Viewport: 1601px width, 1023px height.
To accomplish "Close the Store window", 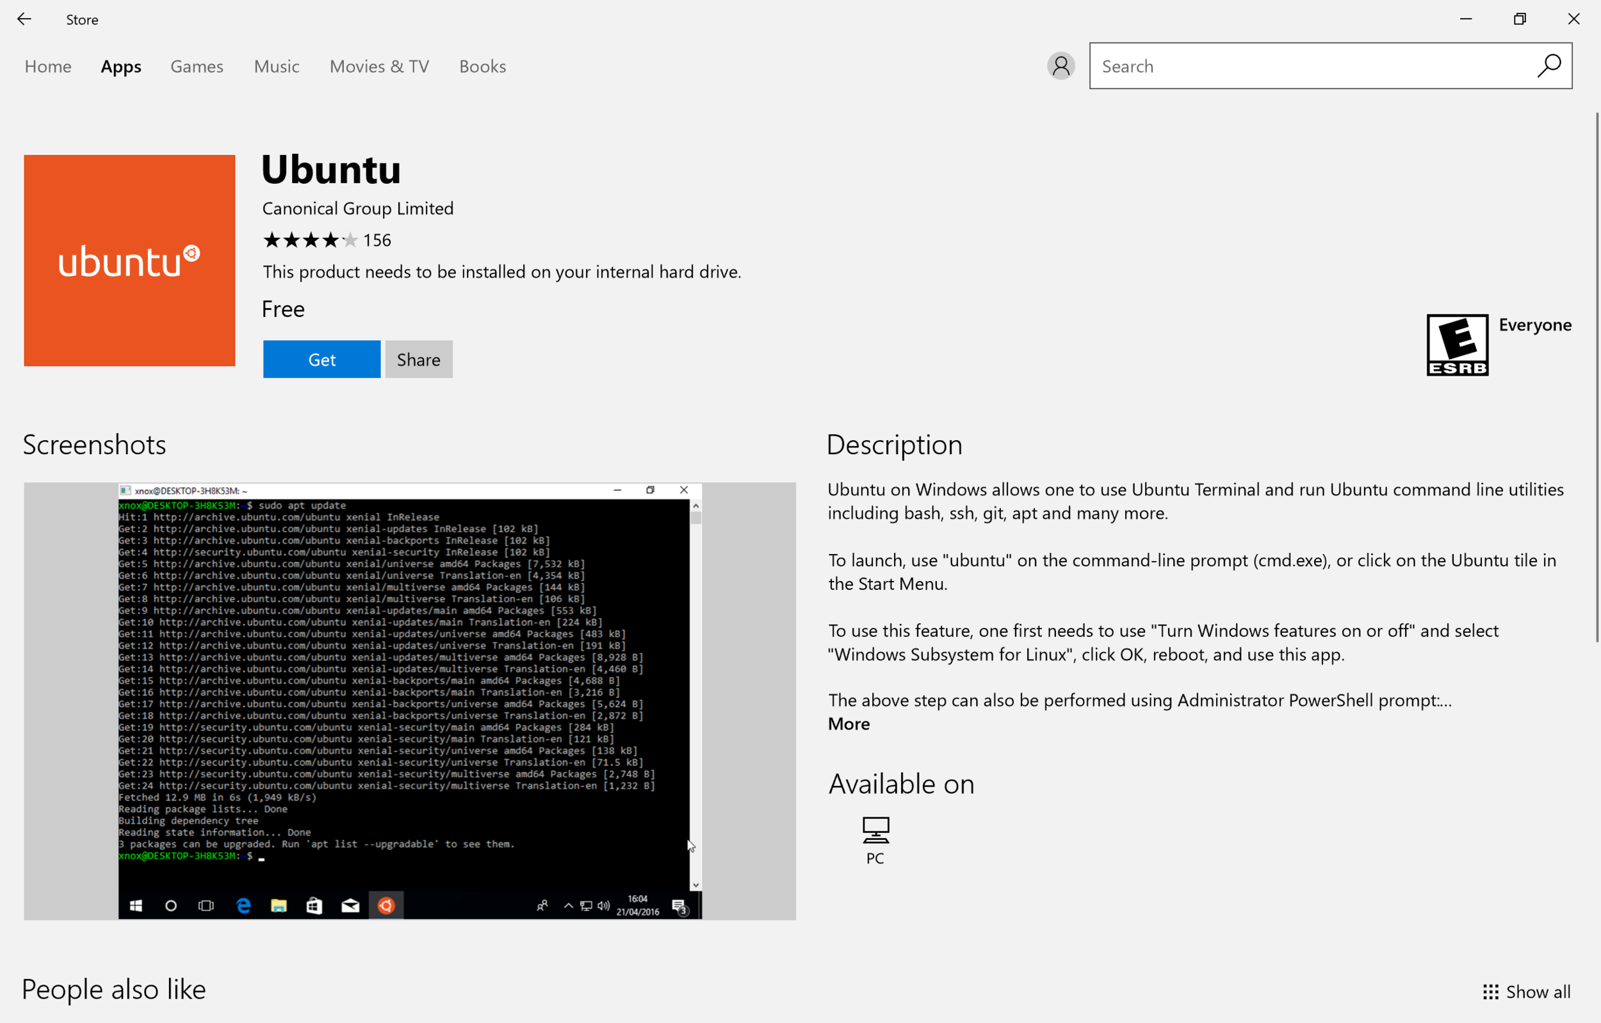I will [x=1573, y=19].
